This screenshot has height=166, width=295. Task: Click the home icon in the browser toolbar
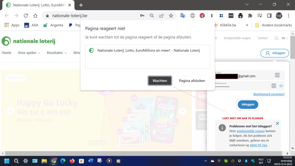pos(35,16)
